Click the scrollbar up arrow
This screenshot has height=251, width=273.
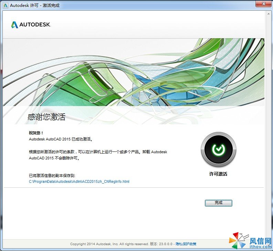268,13
